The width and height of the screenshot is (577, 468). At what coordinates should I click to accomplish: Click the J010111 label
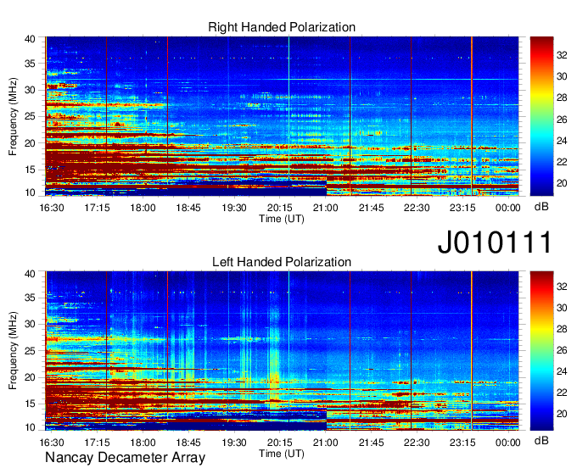[x=495, y=242]
